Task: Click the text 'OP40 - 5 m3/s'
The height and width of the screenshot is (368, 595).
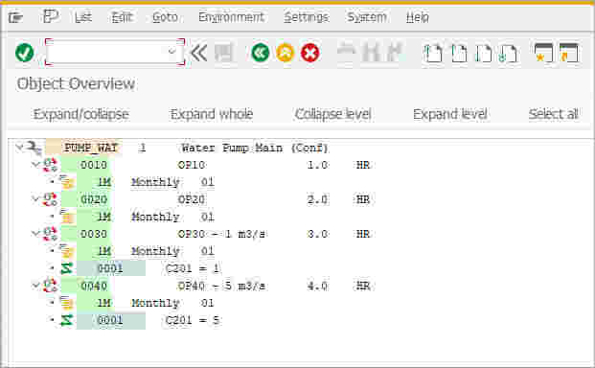Action: click(x=221, y=286)
